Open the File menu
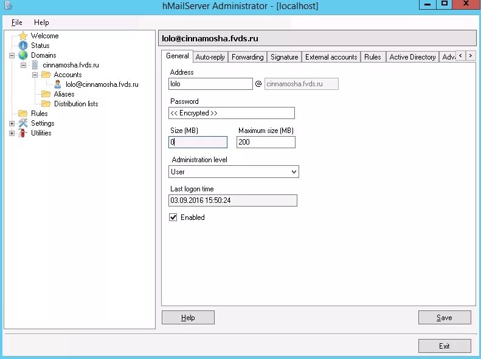Viewport: 481px width, 359px height. point(16,22)
